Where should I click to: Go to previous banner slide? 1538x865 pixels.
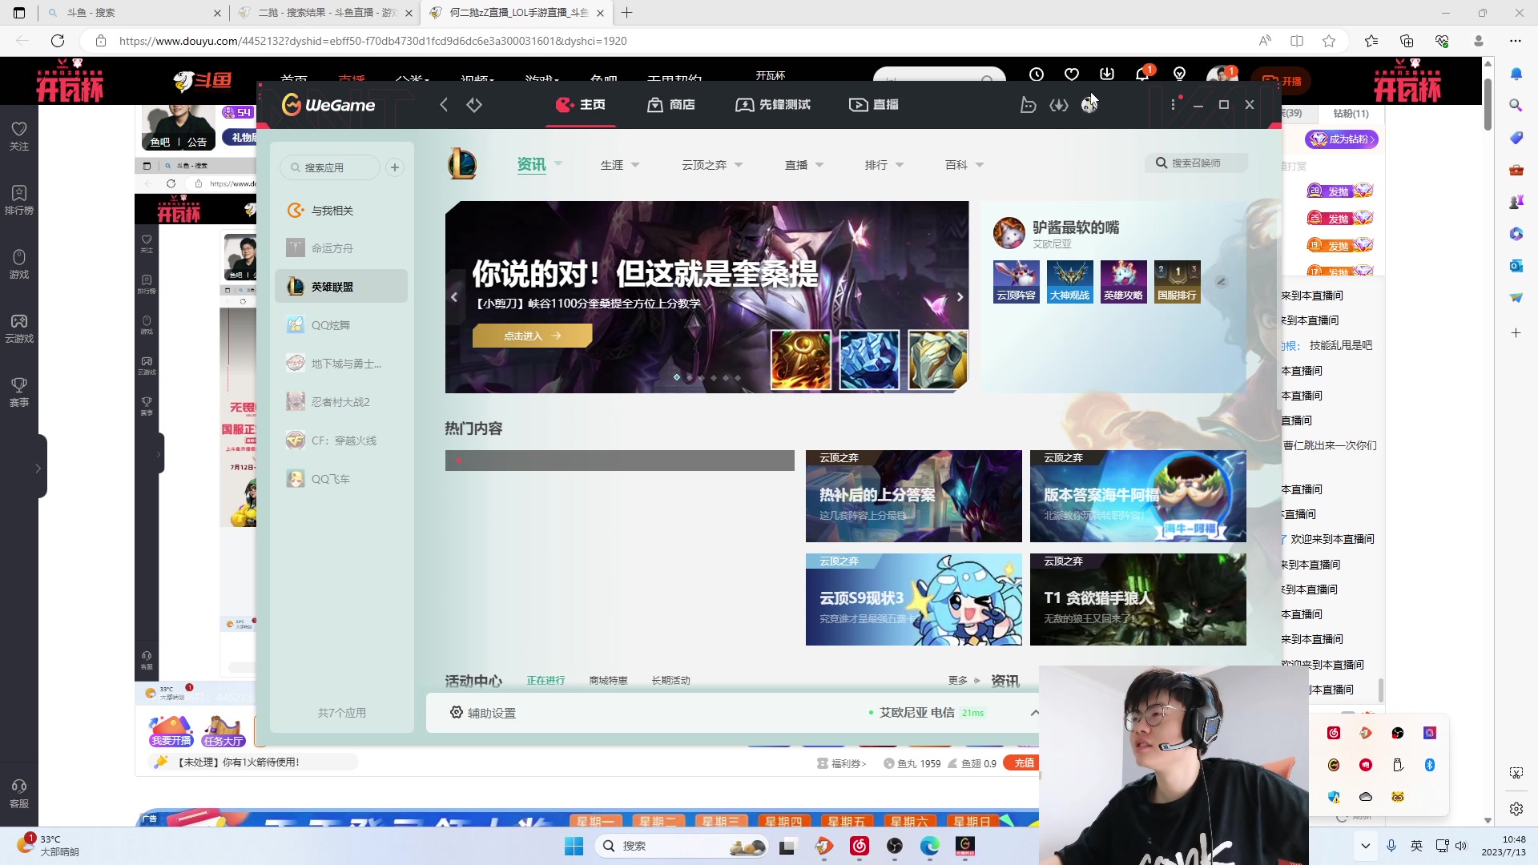tap(454, 297)
